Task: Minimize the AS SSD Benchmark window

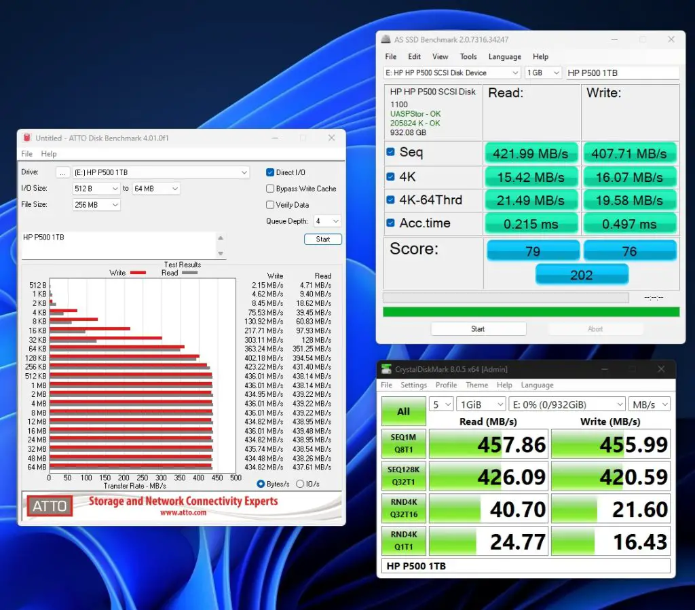Action: pyautogui.click(x=614, y=39)
